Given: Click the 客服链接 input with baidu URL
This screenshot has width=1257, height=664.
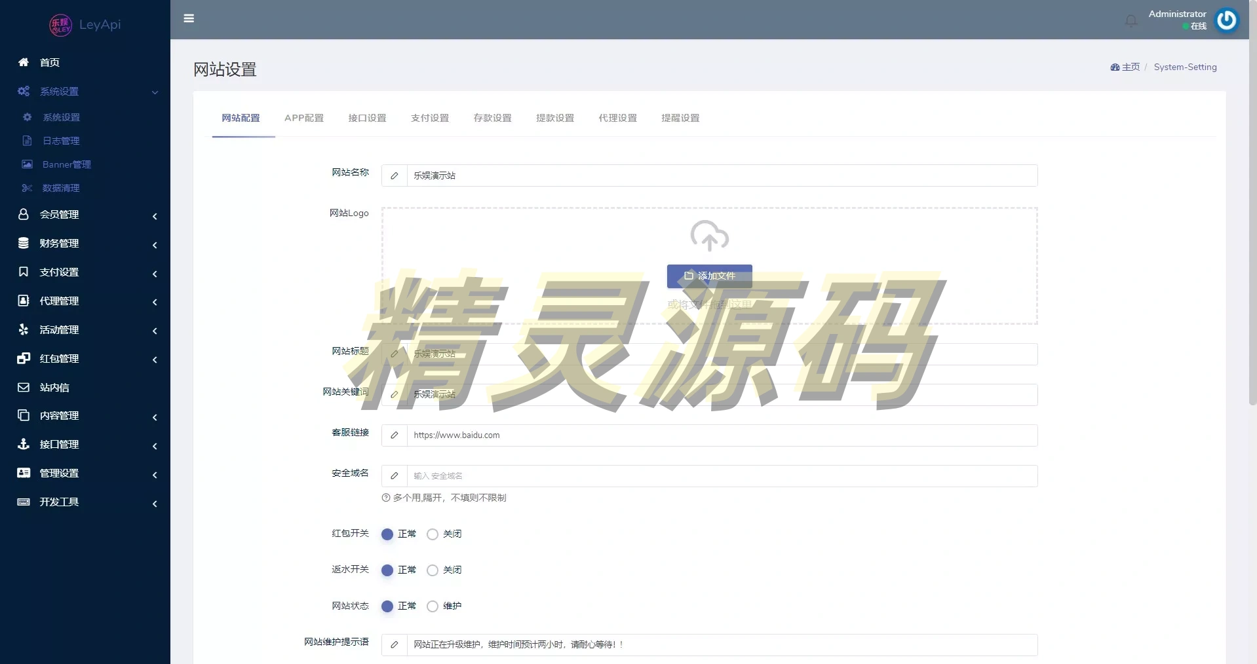Looking at the screenshot, I should [722, 435].
